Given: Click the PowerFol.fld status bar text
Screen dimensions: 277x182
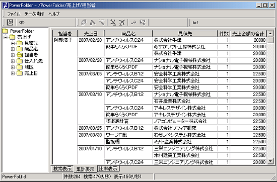Looking at the screenshot, I should 14,176.
